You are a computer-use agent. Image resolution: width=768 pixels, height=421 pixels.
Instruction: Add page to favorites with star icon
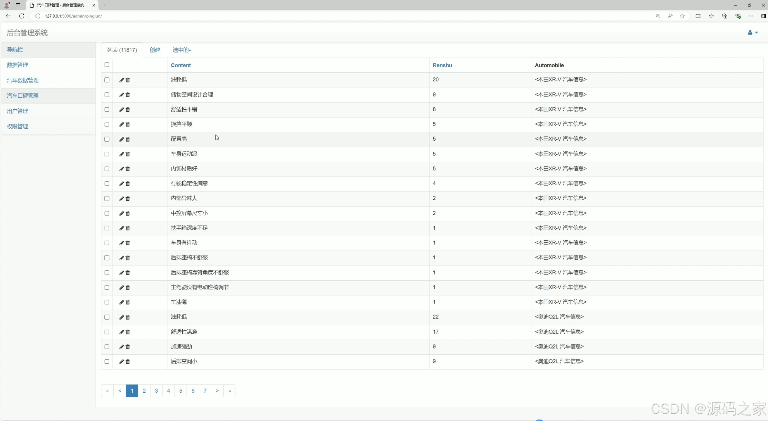(x=682, y=16)
